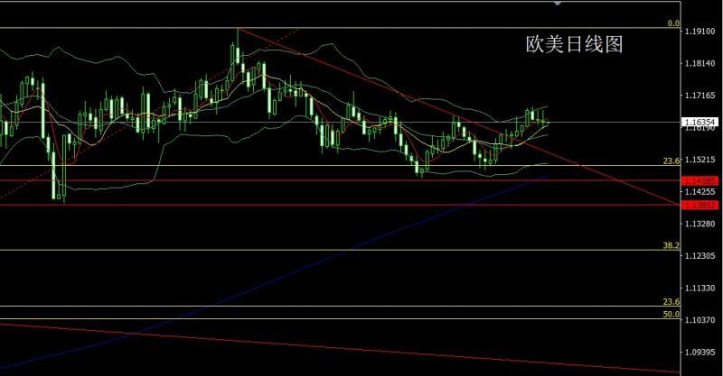Click the 1.13280 price axis label
723x376 pixels.
701,225
